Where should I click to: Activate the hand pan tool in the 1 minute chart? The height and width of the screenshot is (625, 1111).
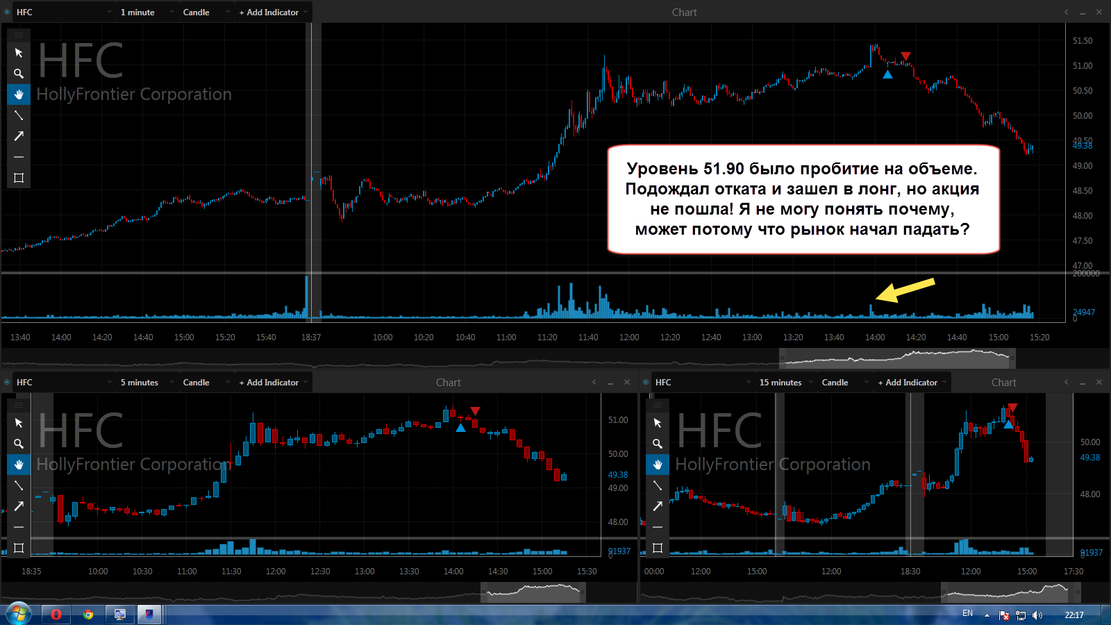pyautogui.click(x=19, y=94)
